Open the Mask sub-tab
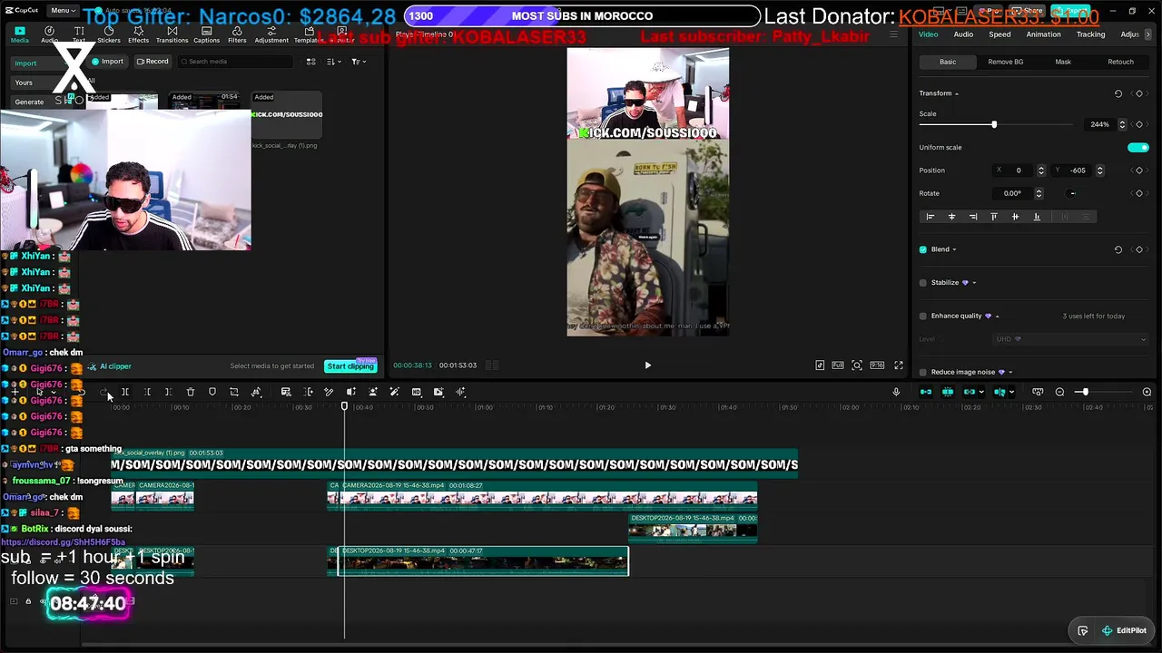This screenshot has width=1162, height=653. tap(1063, 62)
